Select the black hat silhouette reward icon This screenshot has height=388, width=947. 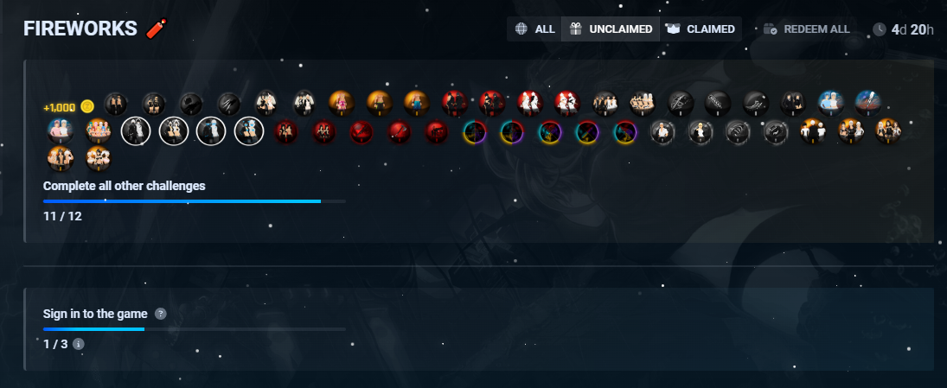191,104
